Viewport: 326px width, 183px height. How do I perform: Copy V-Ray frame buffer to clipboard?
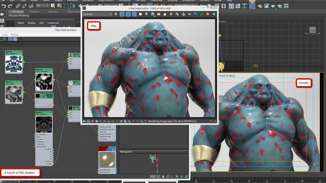pyautogui.click(x=165, y=14)
